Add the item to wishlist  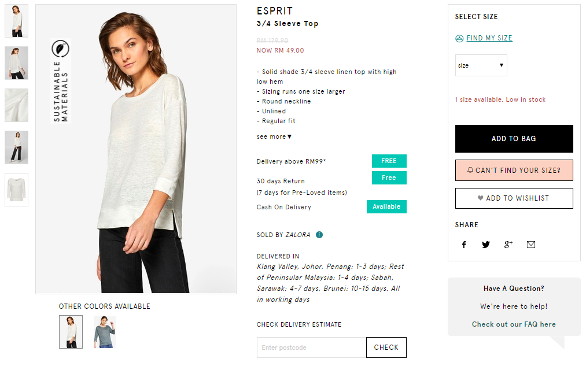[514, 198]
